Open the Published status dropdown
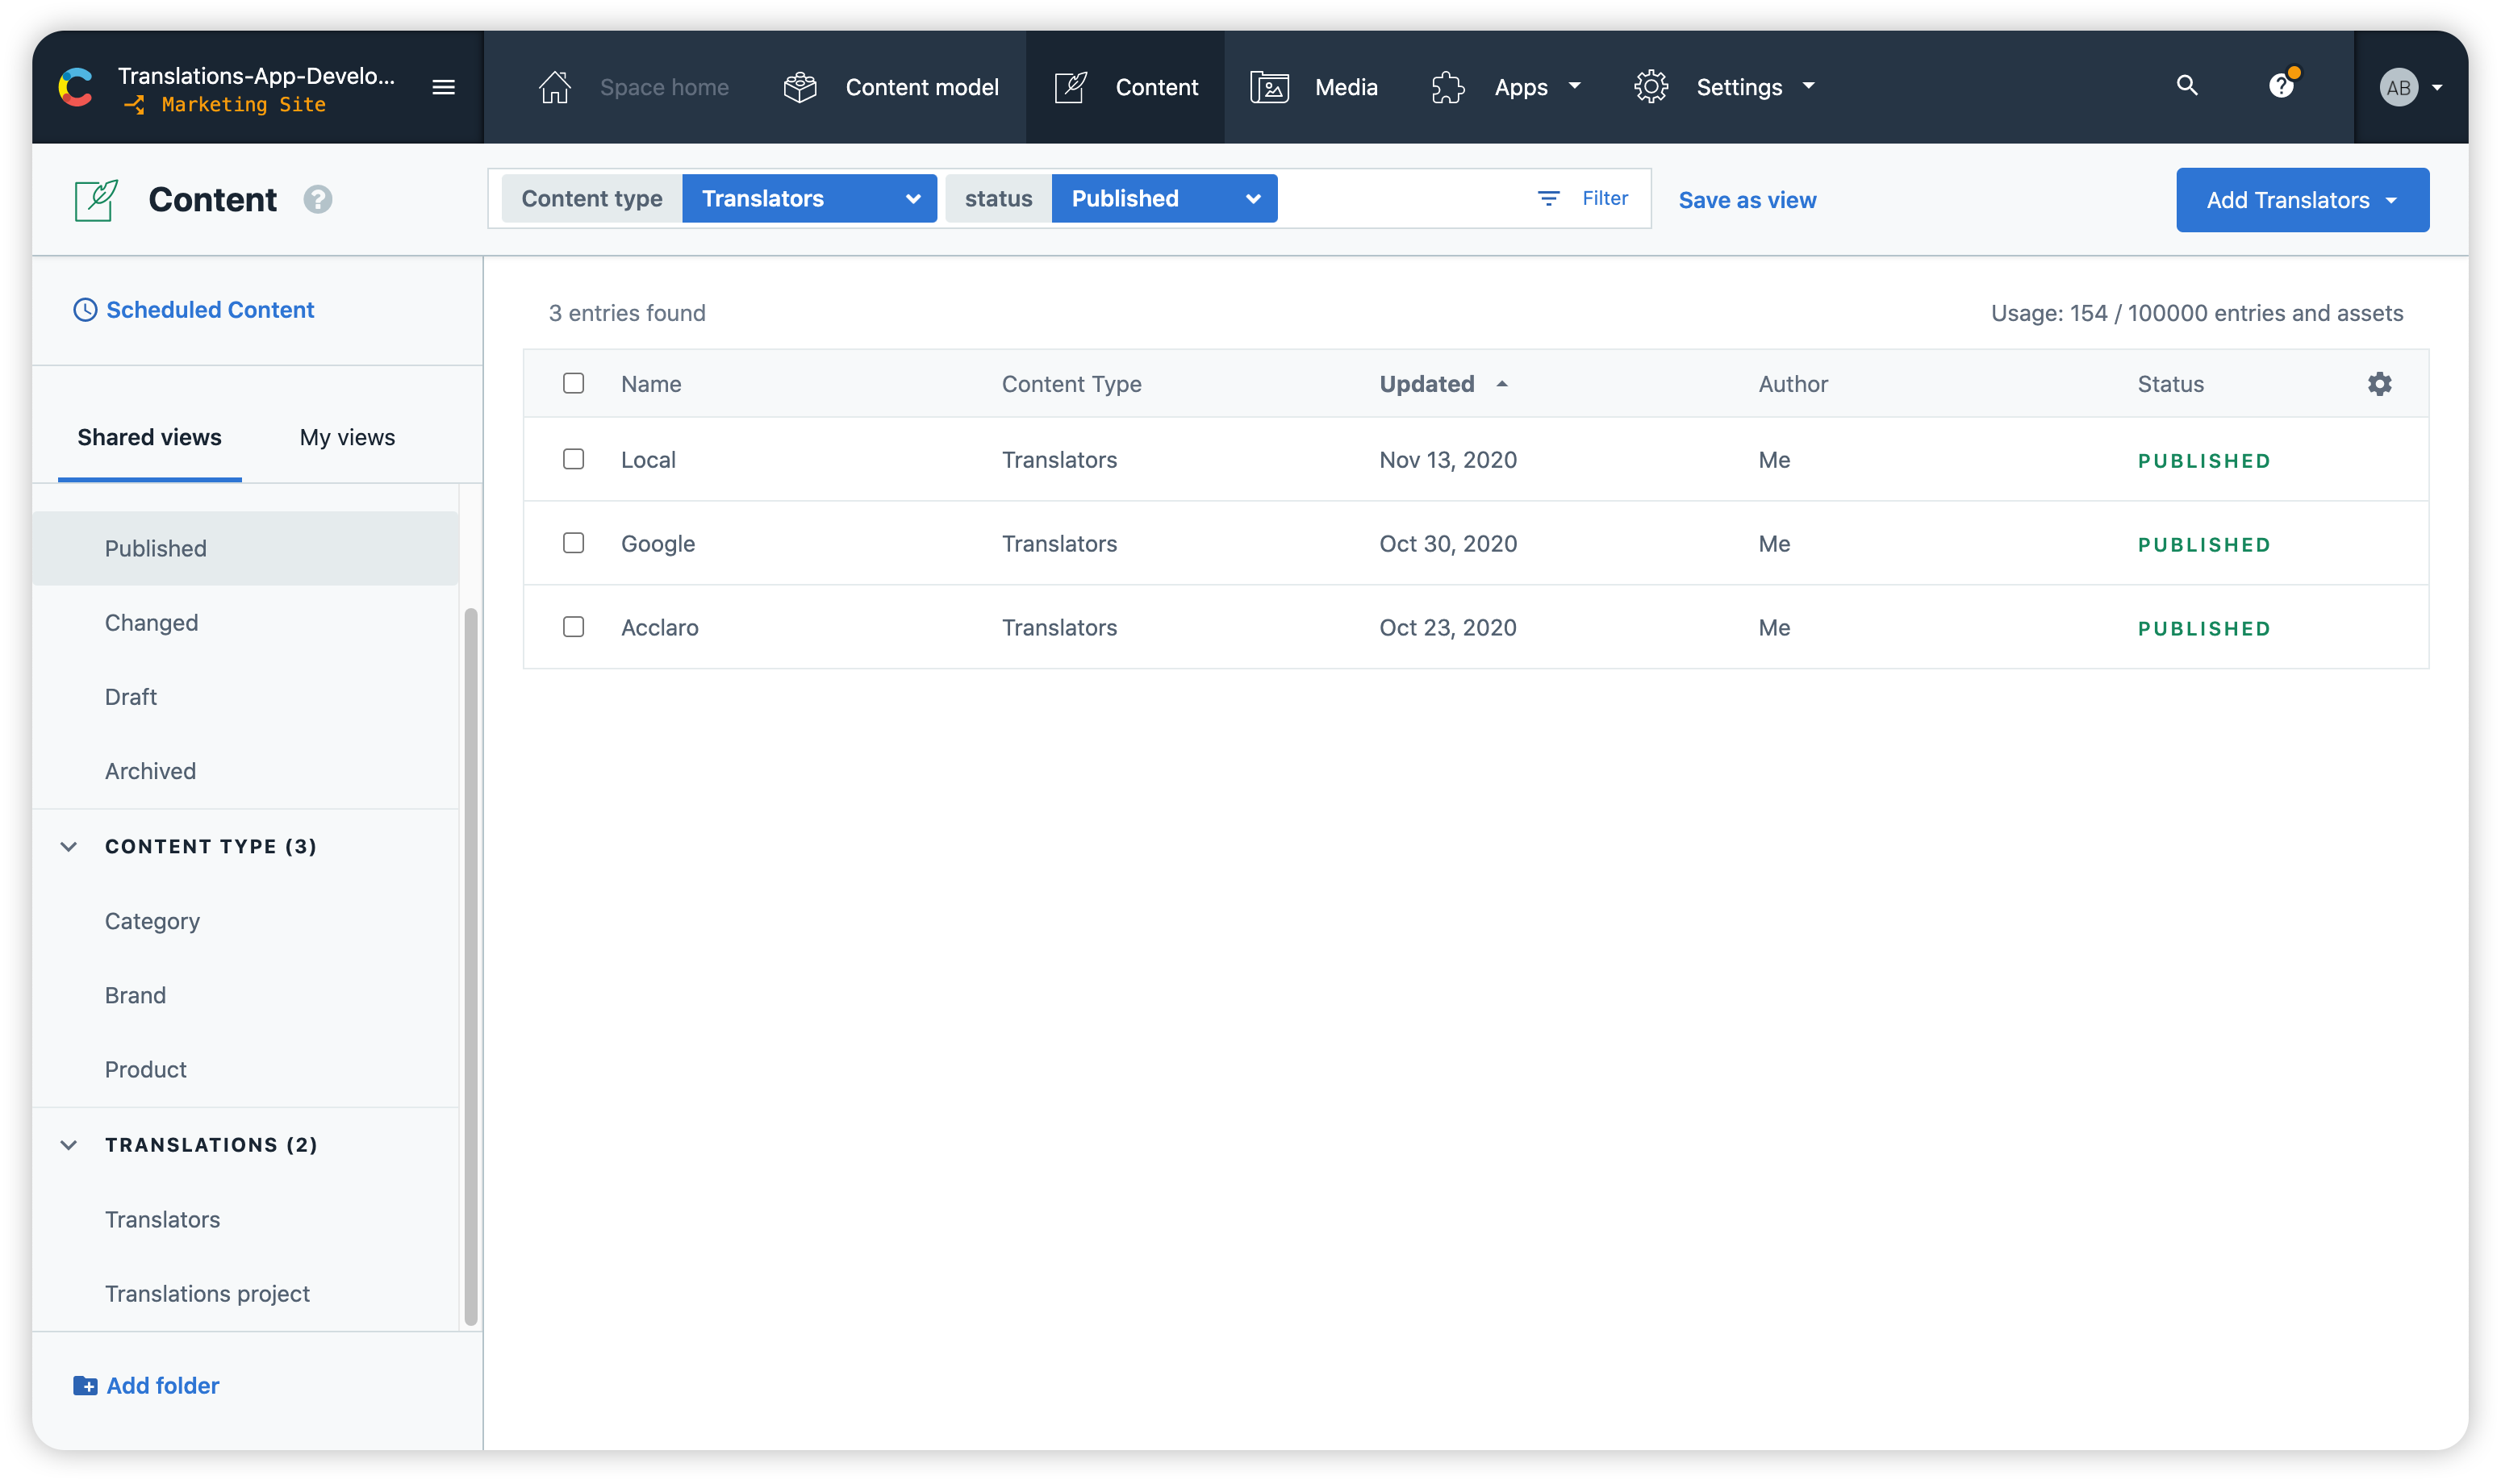This screenshot has width=2501, height=1484. coord(1163,199)
